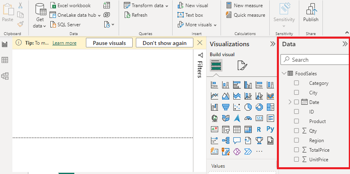Select the pie chart visualization
The height and width of the screenshot is (174, 350).
click(x=248, y=107)
